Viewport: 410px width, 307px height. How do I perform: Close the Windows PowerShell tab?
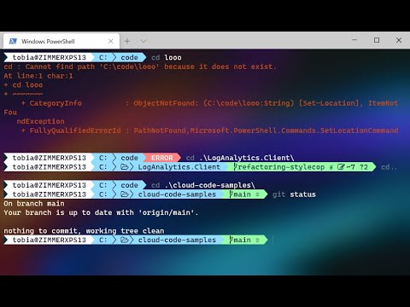[111, 41]
